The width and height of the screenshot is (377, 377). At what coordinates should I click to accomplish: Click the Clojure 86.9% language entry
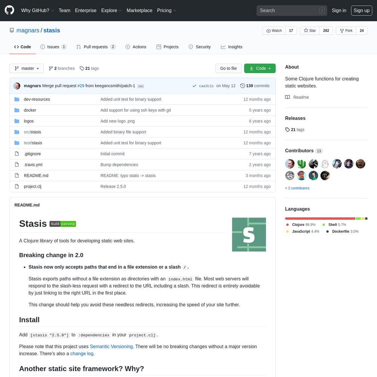tap(301, 225)
